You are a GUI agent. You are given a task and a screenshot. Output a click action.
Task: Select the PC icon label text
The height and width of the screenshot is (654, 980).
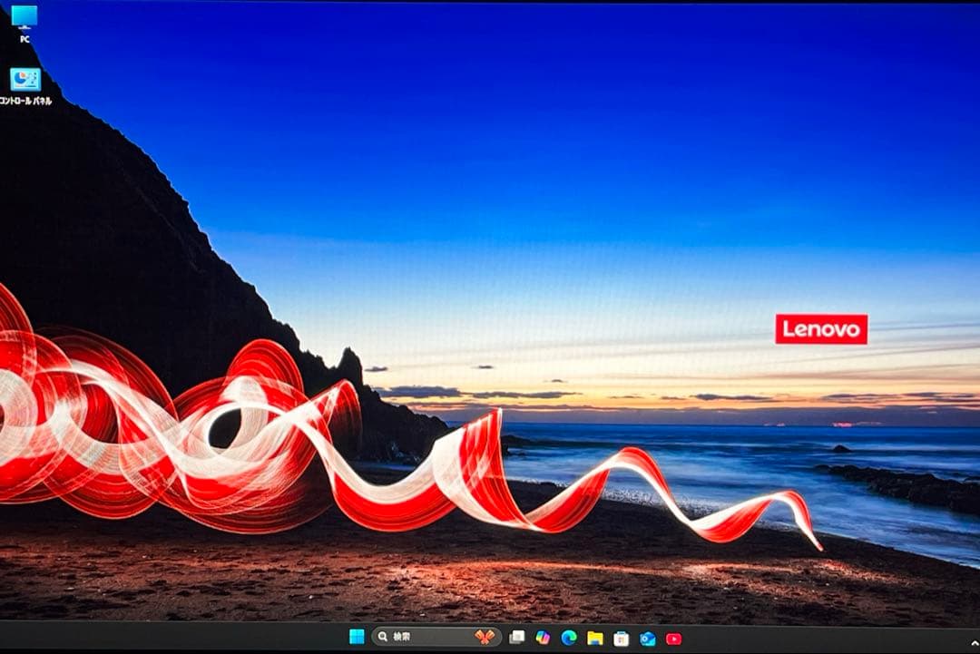click(x=24, y=38)
